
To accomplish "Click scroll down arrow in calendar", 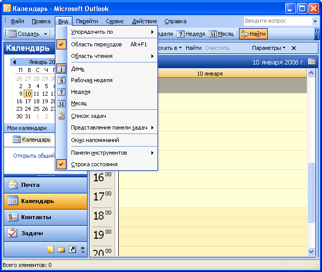I will 311,251.
